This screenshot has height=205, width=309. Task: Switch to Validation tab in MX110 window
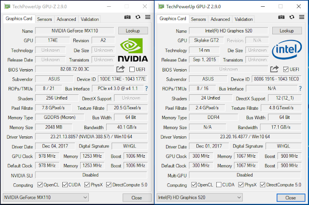point(90,19)
